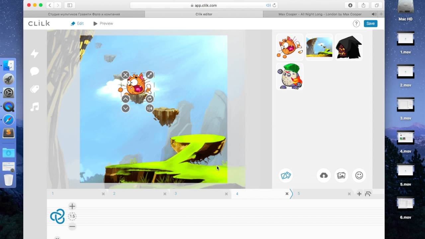425x239 pixels.
Task: Move cat layer up with chevron
Action: pos(125,99)
